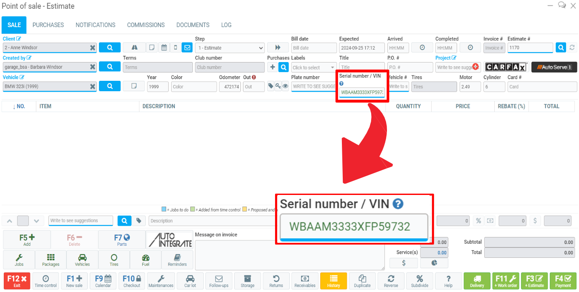Open the F9 Calendar
The image size is (579, 292).
103,281
